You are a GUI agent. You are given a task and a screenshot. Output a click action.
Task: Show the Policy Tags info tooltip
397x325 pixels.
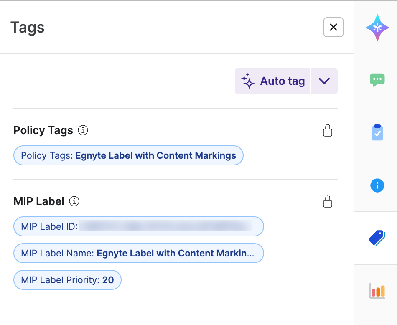point(83,130)
